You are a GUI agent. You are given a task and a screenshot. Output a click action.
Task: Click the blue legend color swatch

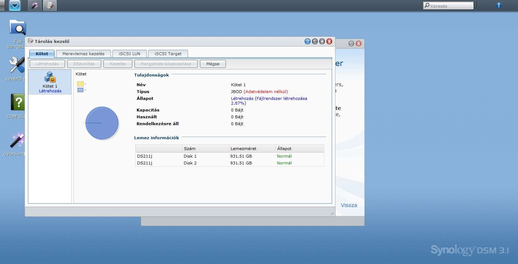pyautogui.click(x=80, y=90)
